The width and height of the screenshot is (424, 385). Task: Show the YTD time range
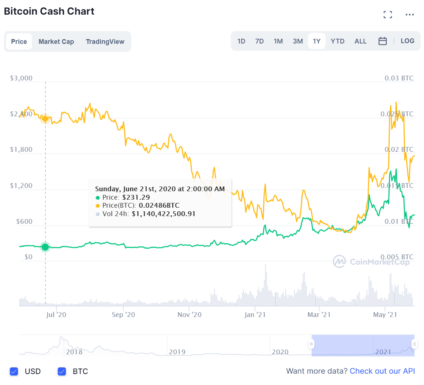[337, 41]
